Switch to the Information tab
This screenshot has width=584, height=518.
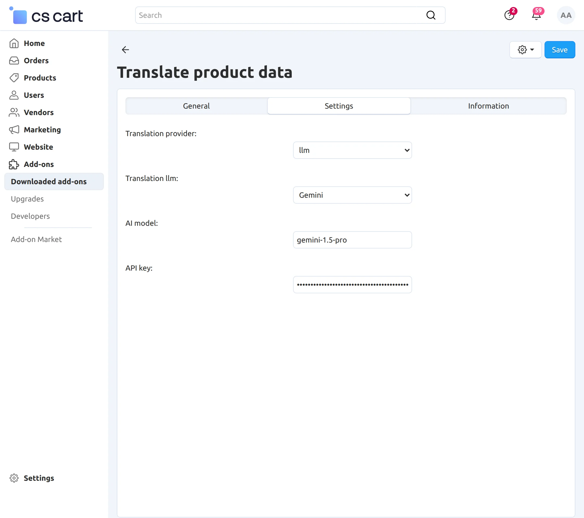[488, 106]
